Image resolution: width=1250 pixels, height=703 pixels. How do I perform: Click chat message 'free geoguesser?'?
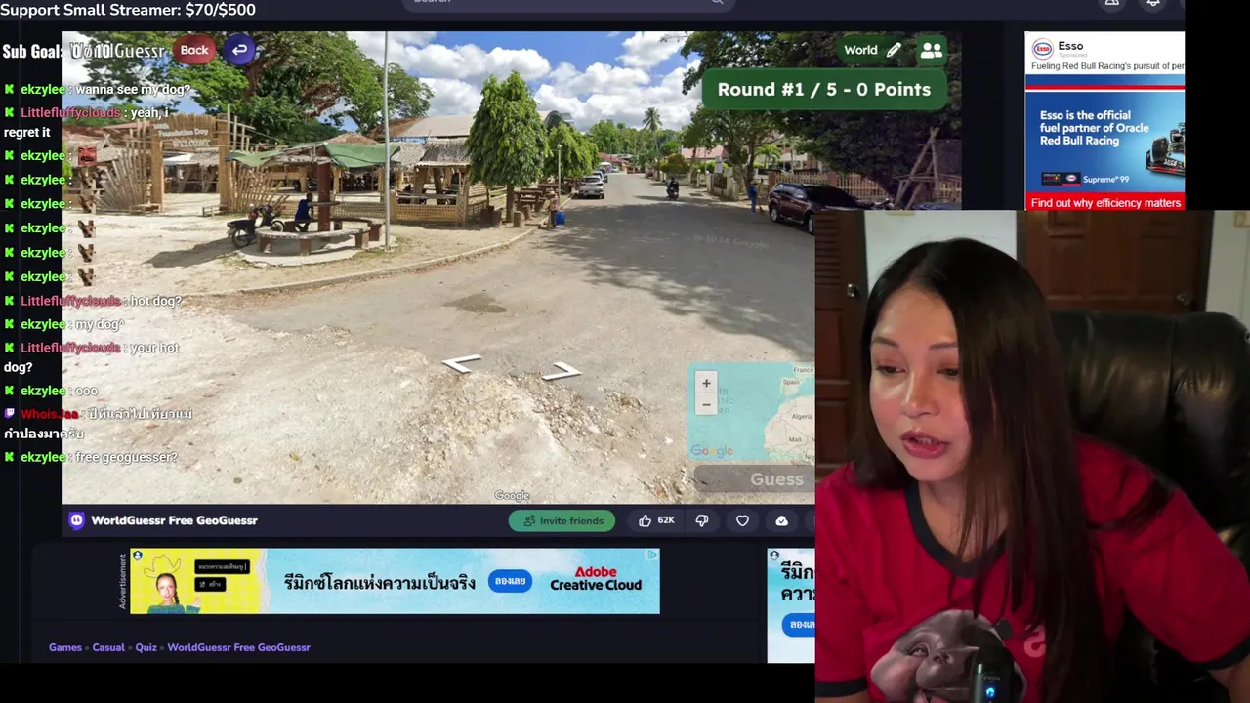tap(126, 457)
